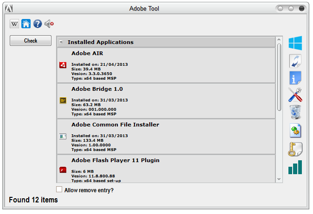This screenshot has width=313, height=214.
Task: Click 'Type: x64 based set-up' text
Action: [x=96, y=181]
